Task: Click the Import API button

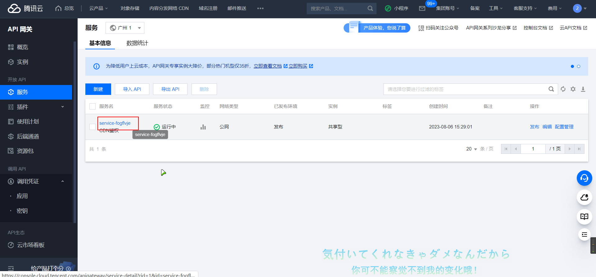Action: (x=132, y=89)
